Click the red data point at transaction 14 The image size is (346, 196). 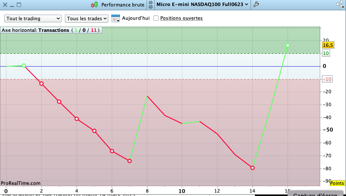pyautogui.click(x=252, y=168)
